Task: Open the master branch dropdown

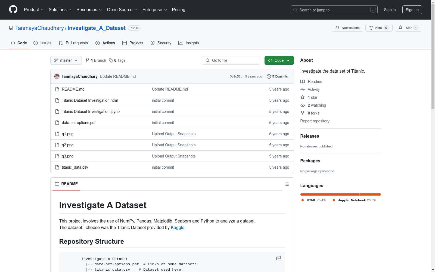Action: [x=66, y=60]
